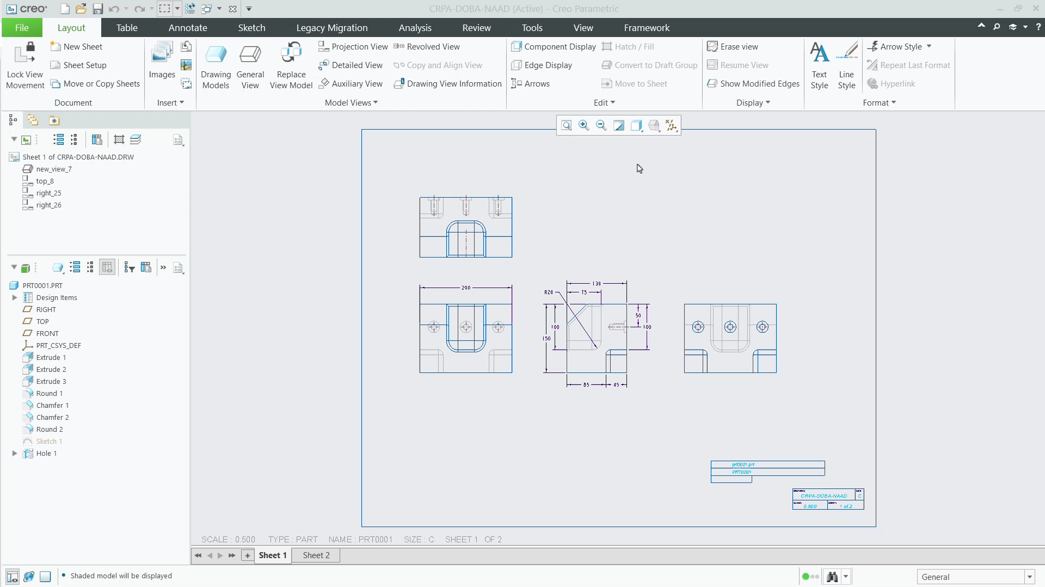This screenshot has height=587, width=1045.
Task: Open the Edit group dropdown
Action: [x=604, y=102]
